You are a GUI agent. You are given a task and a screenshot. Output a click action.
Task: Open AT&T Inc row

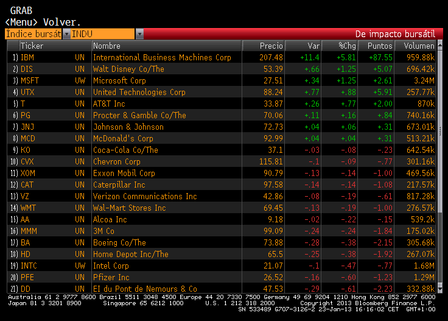coord(222,104)
